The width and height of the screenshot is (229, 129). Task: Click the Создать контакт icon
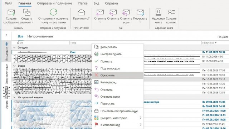(x=171, y=12)
